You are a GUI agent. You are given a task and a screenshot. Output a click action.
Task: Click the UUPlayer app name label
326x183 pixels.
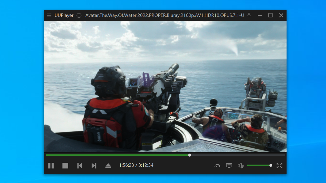[64, 16]
